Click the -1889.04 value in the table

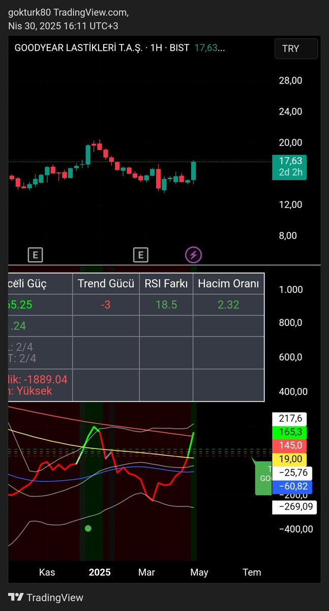[45, 379]
